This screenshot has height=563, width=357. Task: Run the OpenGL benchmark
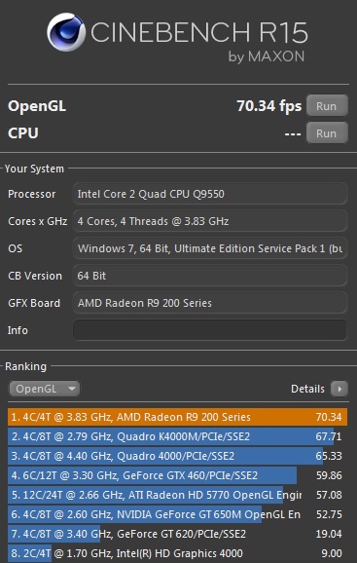(327, 106)
